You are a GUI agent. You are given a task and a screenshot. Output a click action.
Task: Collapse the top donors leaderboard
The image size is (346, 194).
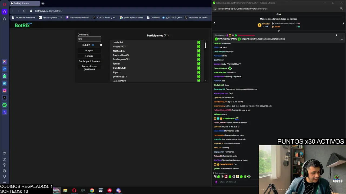279,31
